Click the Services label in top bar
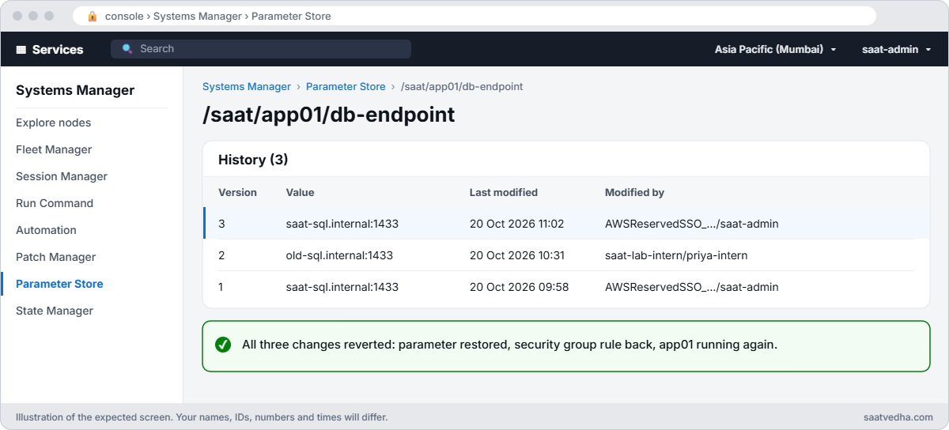 (58, 49)
